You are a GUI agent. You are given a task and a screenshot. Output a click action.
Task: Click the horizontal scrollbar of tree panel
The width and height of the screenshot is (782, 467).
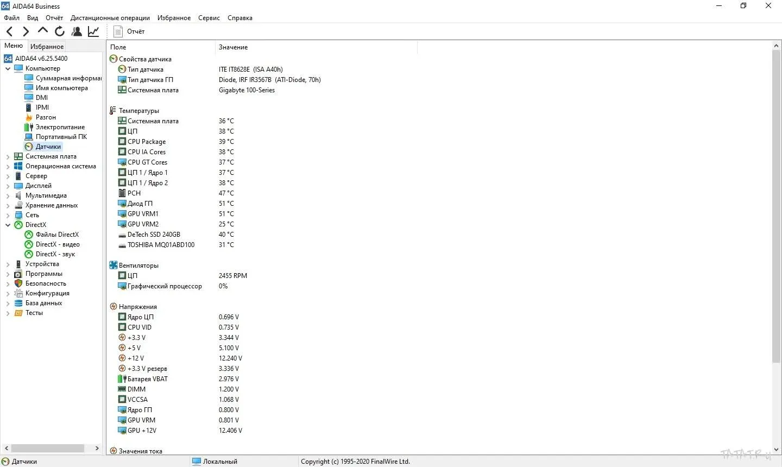[x=48, y=449]
